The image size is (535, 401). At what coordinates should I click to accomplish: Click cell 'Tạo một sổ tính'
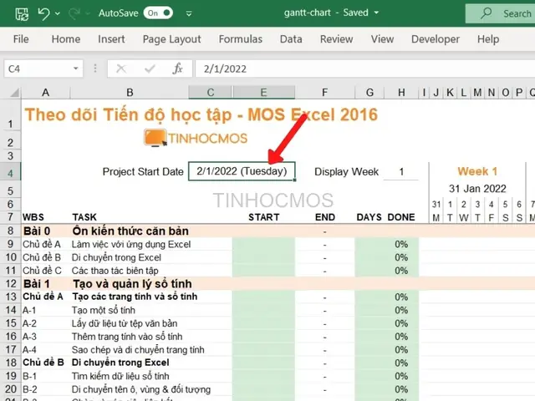(x=104, y=310)
